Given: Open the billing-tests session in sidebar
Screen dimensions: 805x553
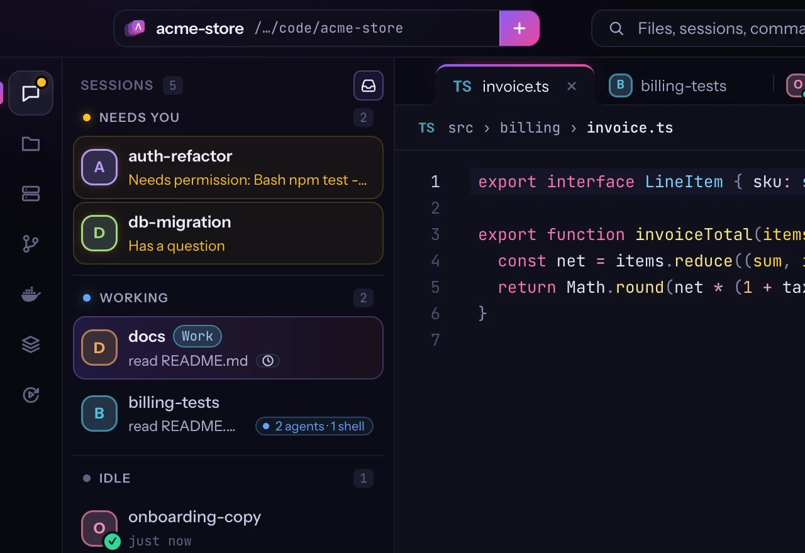Looking at the screenshot, I should pos(228,413).
